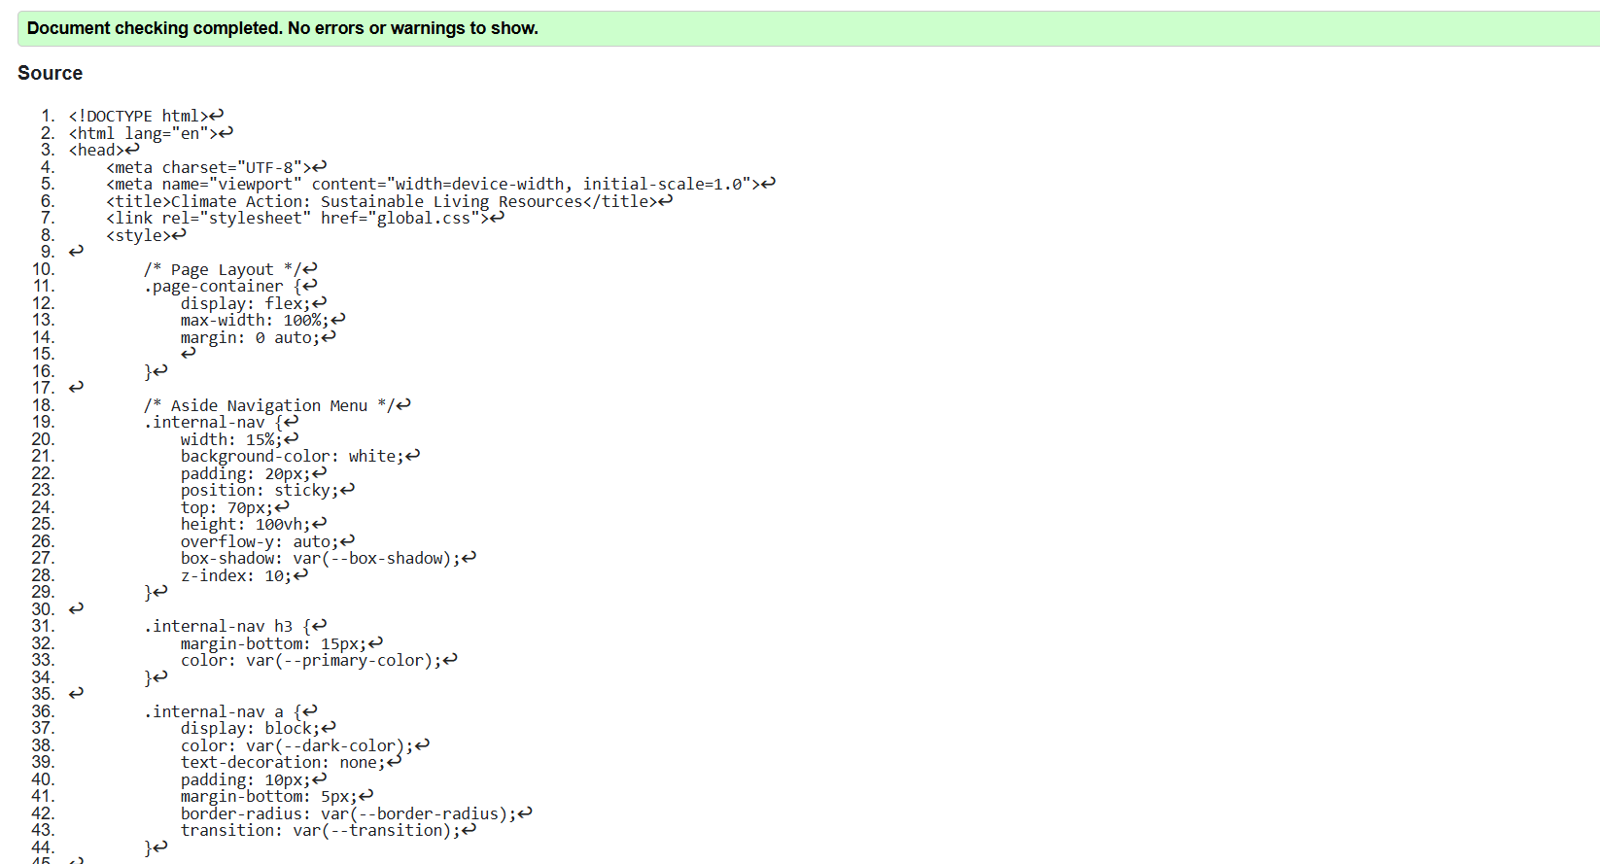Click the z-index: 10 declaration

click(244, 575)
